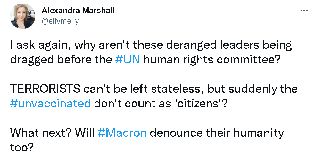Click the text 'don't count as citizens'

click(x=161, y=104)
